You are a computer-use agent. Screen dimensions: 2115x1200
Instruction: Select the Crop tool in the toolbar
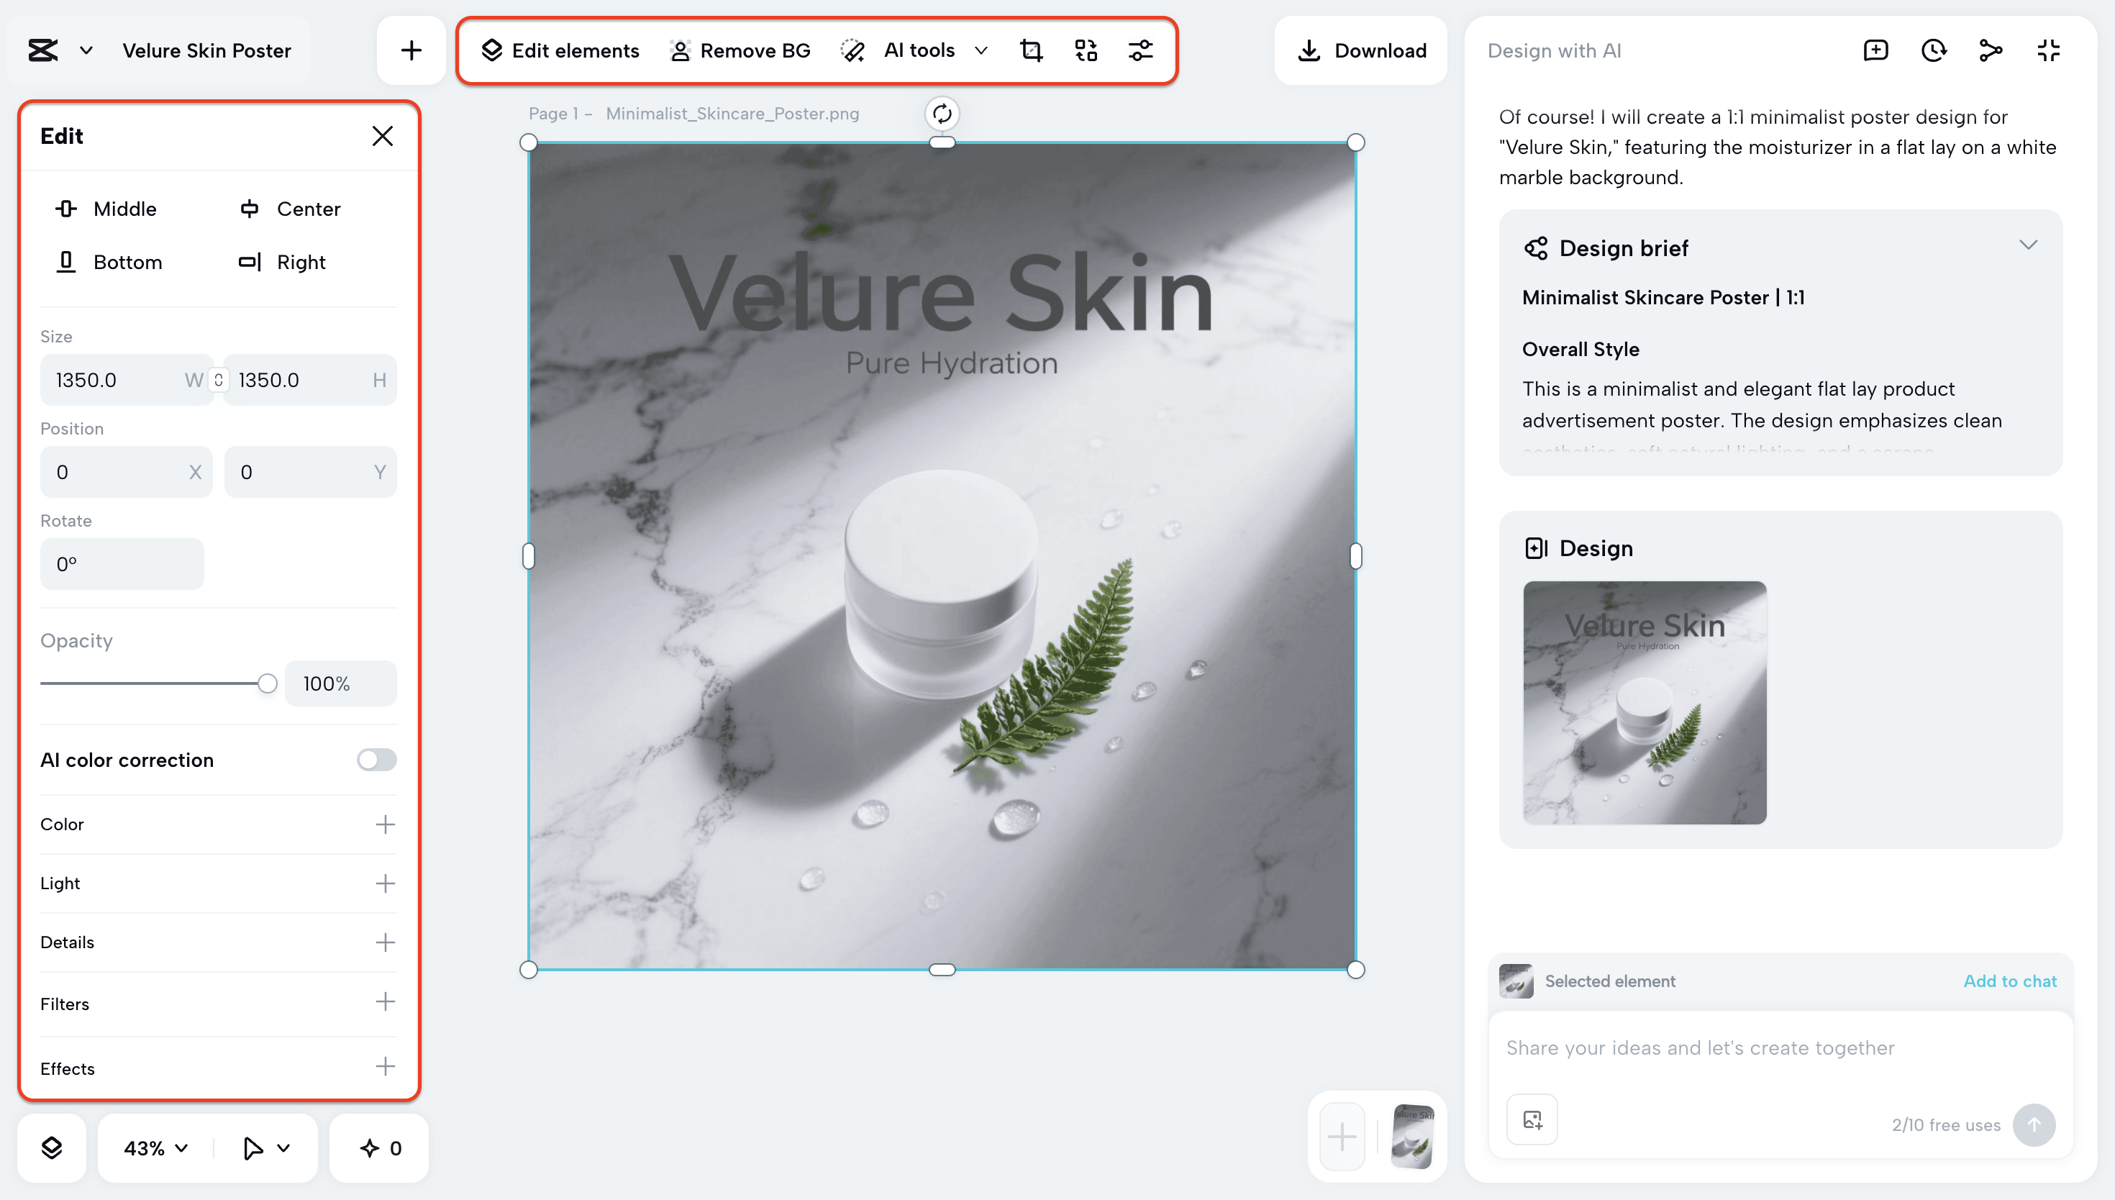(1031, 50)
